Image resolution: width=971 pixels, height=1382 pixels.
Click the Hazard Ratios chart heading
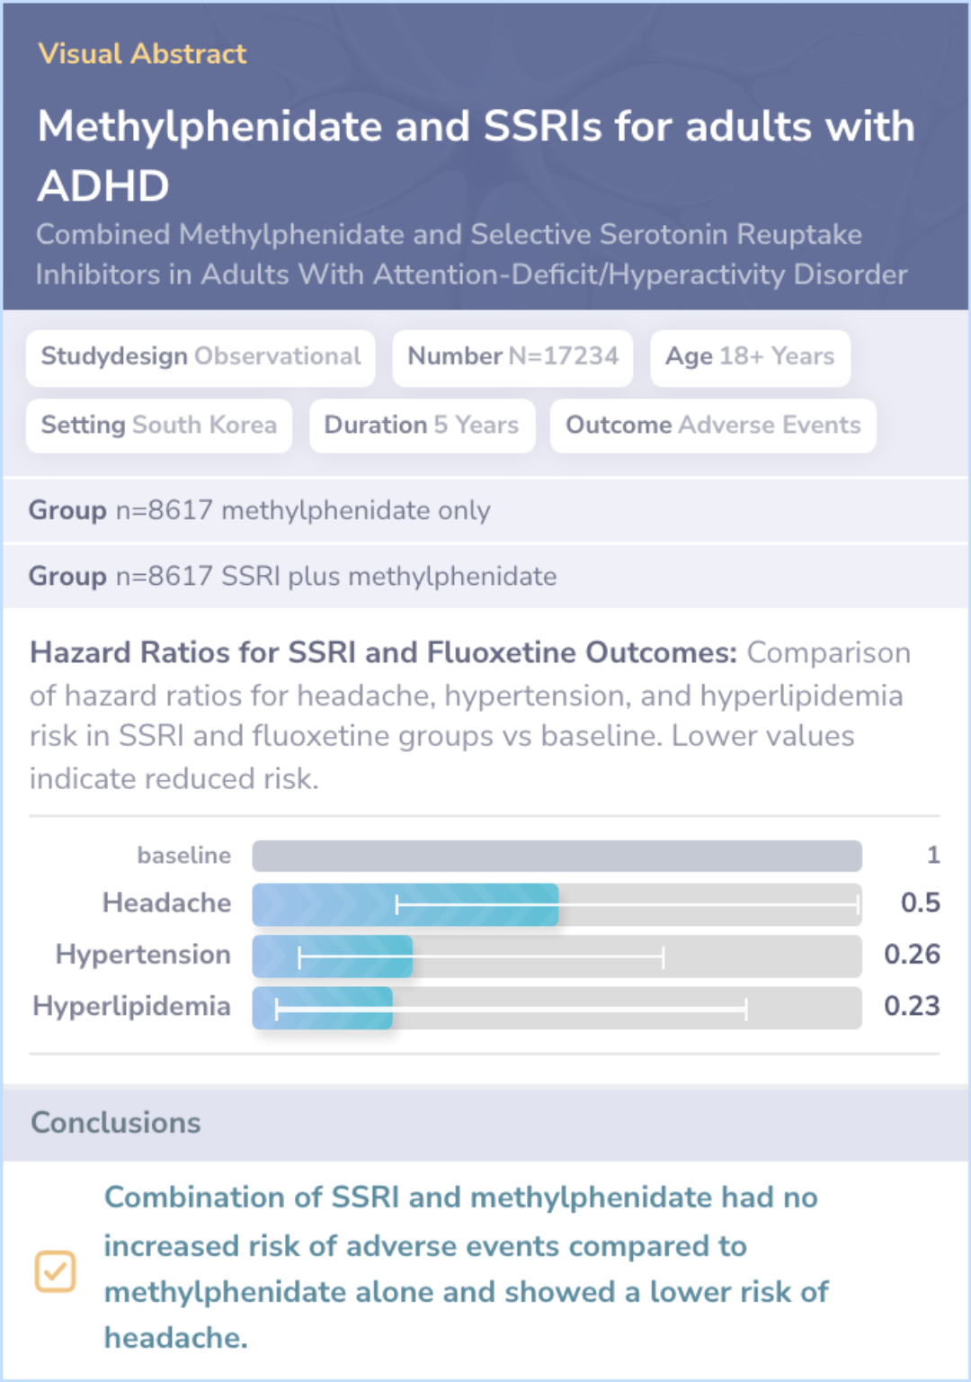point(383,652)
